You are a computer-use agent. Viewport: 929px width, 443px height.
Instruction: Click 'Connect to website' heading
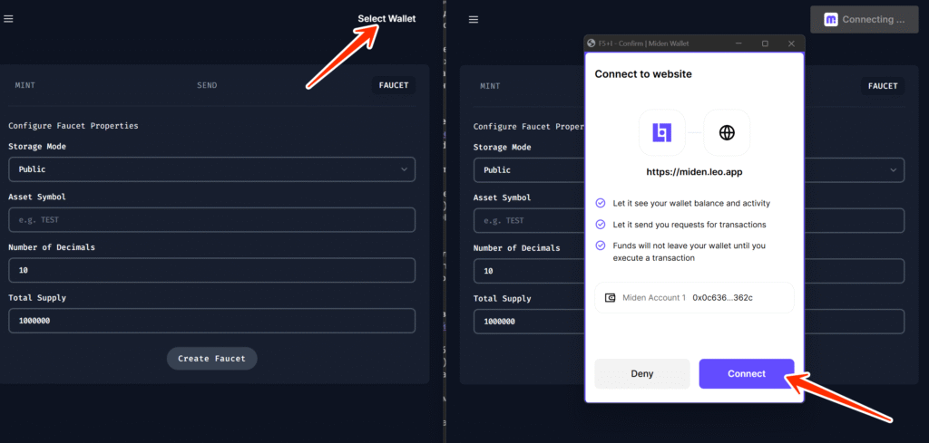tap(643, 74)
